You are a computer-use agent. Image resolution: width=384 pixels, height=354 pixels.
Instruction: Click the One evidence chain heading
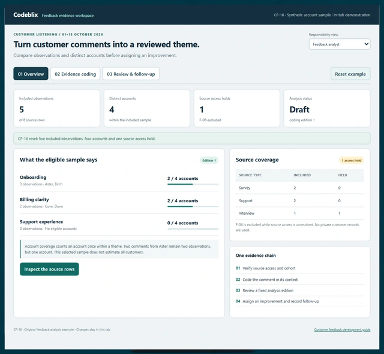tap(256, 256)
